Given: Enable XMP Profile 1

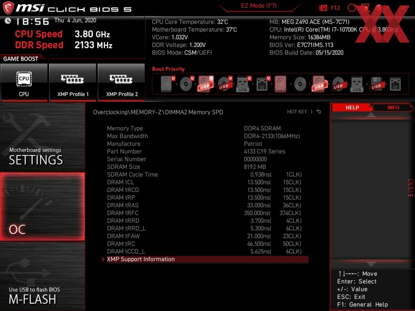Looking at the screenshot, I should [x=73, y=82].
